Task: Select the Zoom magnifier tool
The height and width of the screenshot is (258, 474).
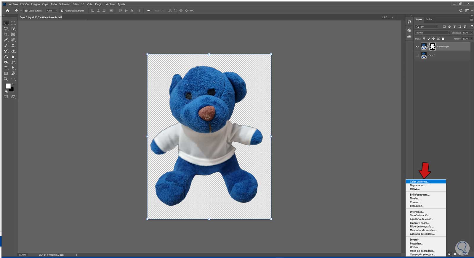Action: point(6,79)
